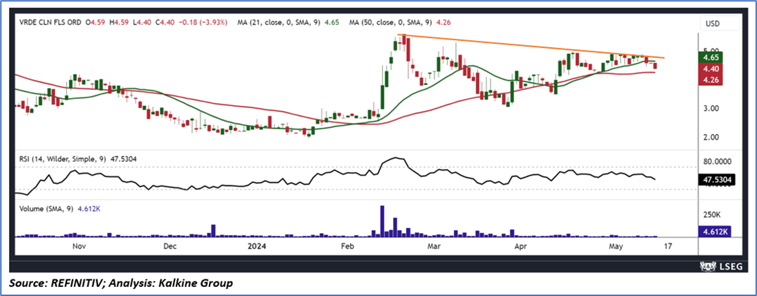This screenshot has height=296, width=757.
Task: Click the Feb date axis label
Action: (x=347, y=246)
